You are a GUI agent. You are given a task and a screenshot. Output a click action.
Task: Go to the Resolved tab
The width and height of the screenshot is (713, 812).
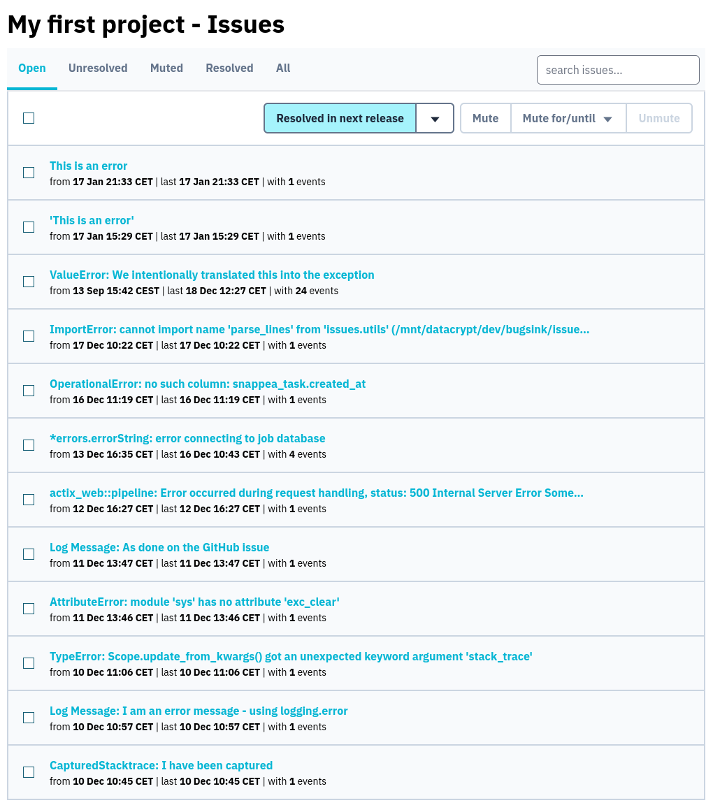(229, 68)
